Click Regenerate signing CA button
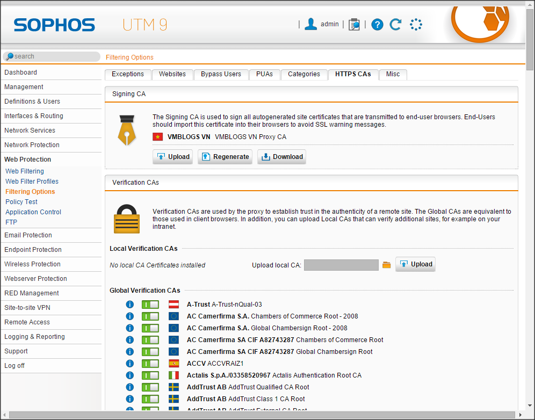The width and height of the screenshot is (535, 420). [225, 157]
